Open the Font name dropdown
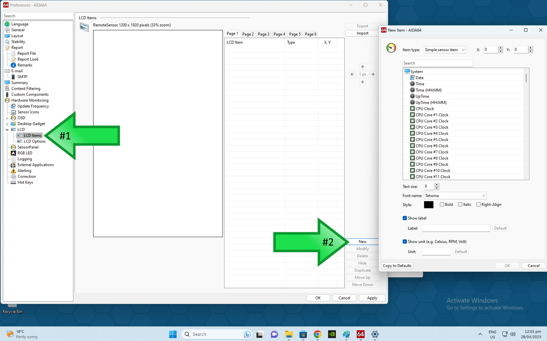This screenshot has width=547, height=341. coord(455,196)
